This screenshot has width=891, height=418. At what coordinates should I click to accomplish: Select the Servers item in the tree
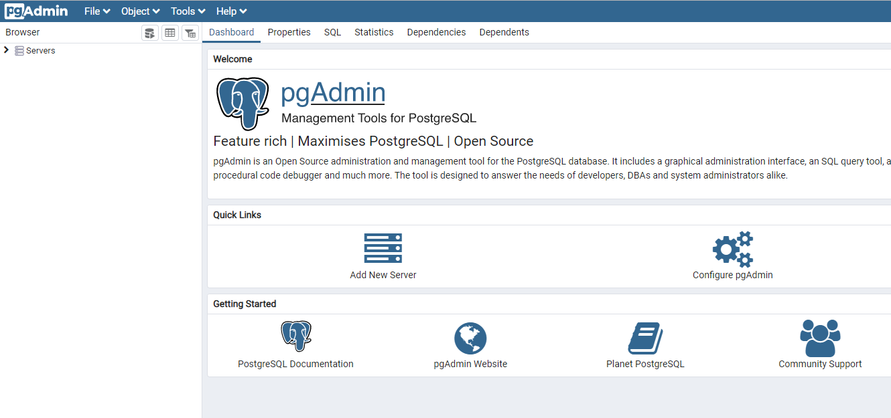(x=41, y=51)
